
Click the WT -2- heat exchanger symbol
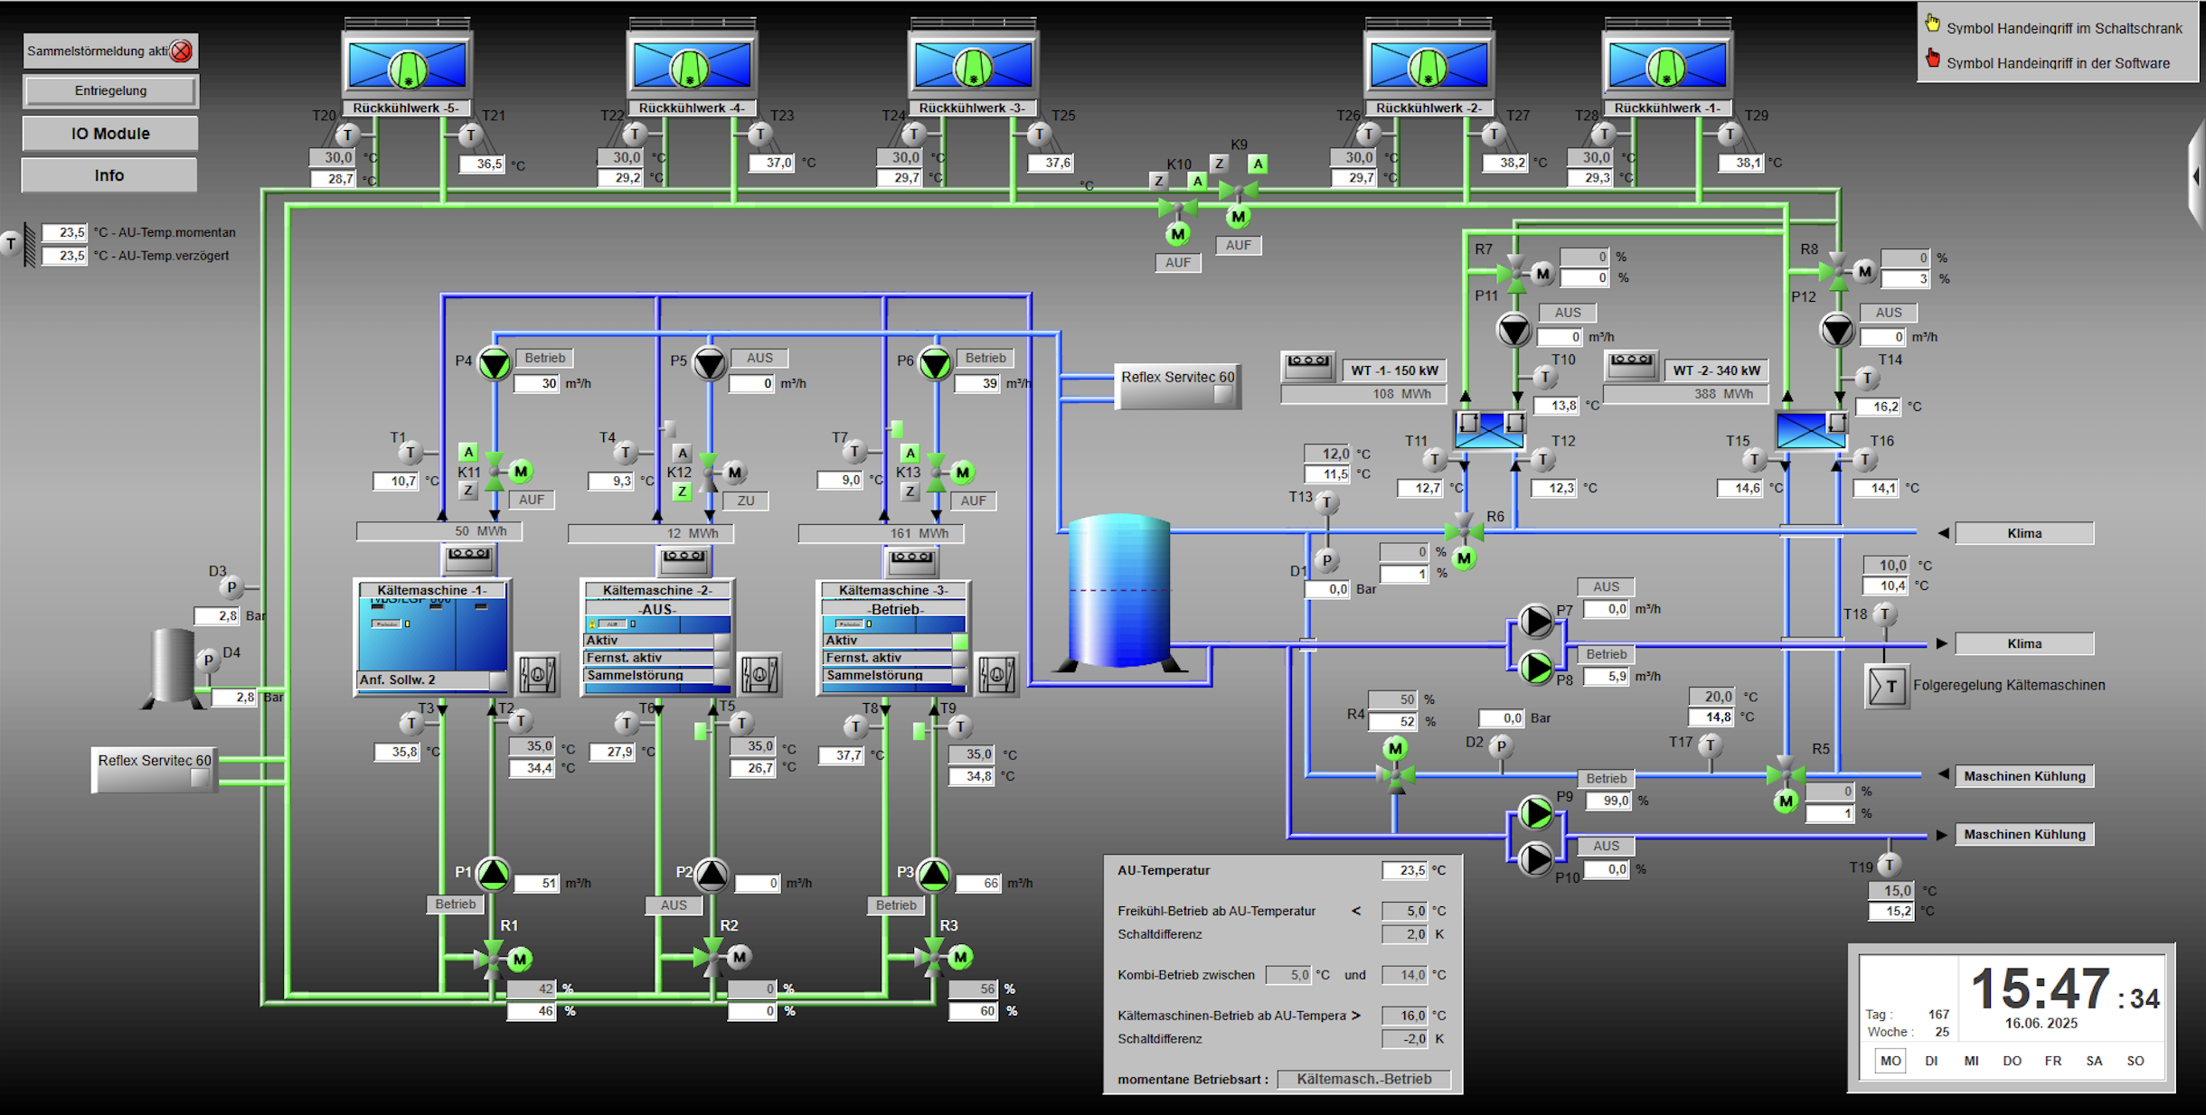pos(1810,430)
